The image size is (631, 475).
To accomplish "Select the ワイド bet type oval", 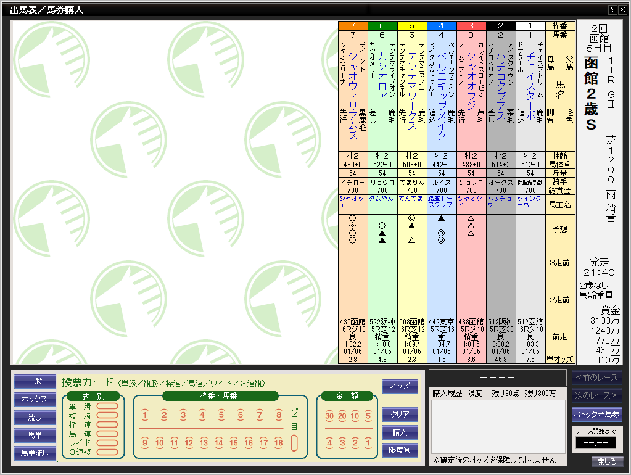I will pyautogui.click(x=107, y=443).
